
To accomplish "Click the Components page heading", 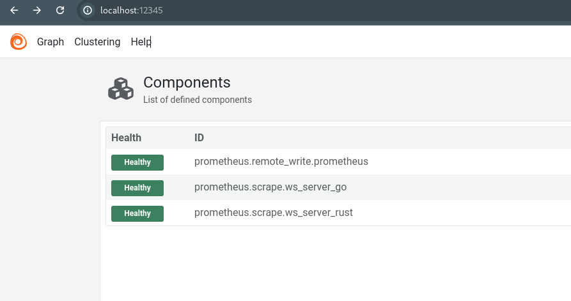I will coord(187,82).
